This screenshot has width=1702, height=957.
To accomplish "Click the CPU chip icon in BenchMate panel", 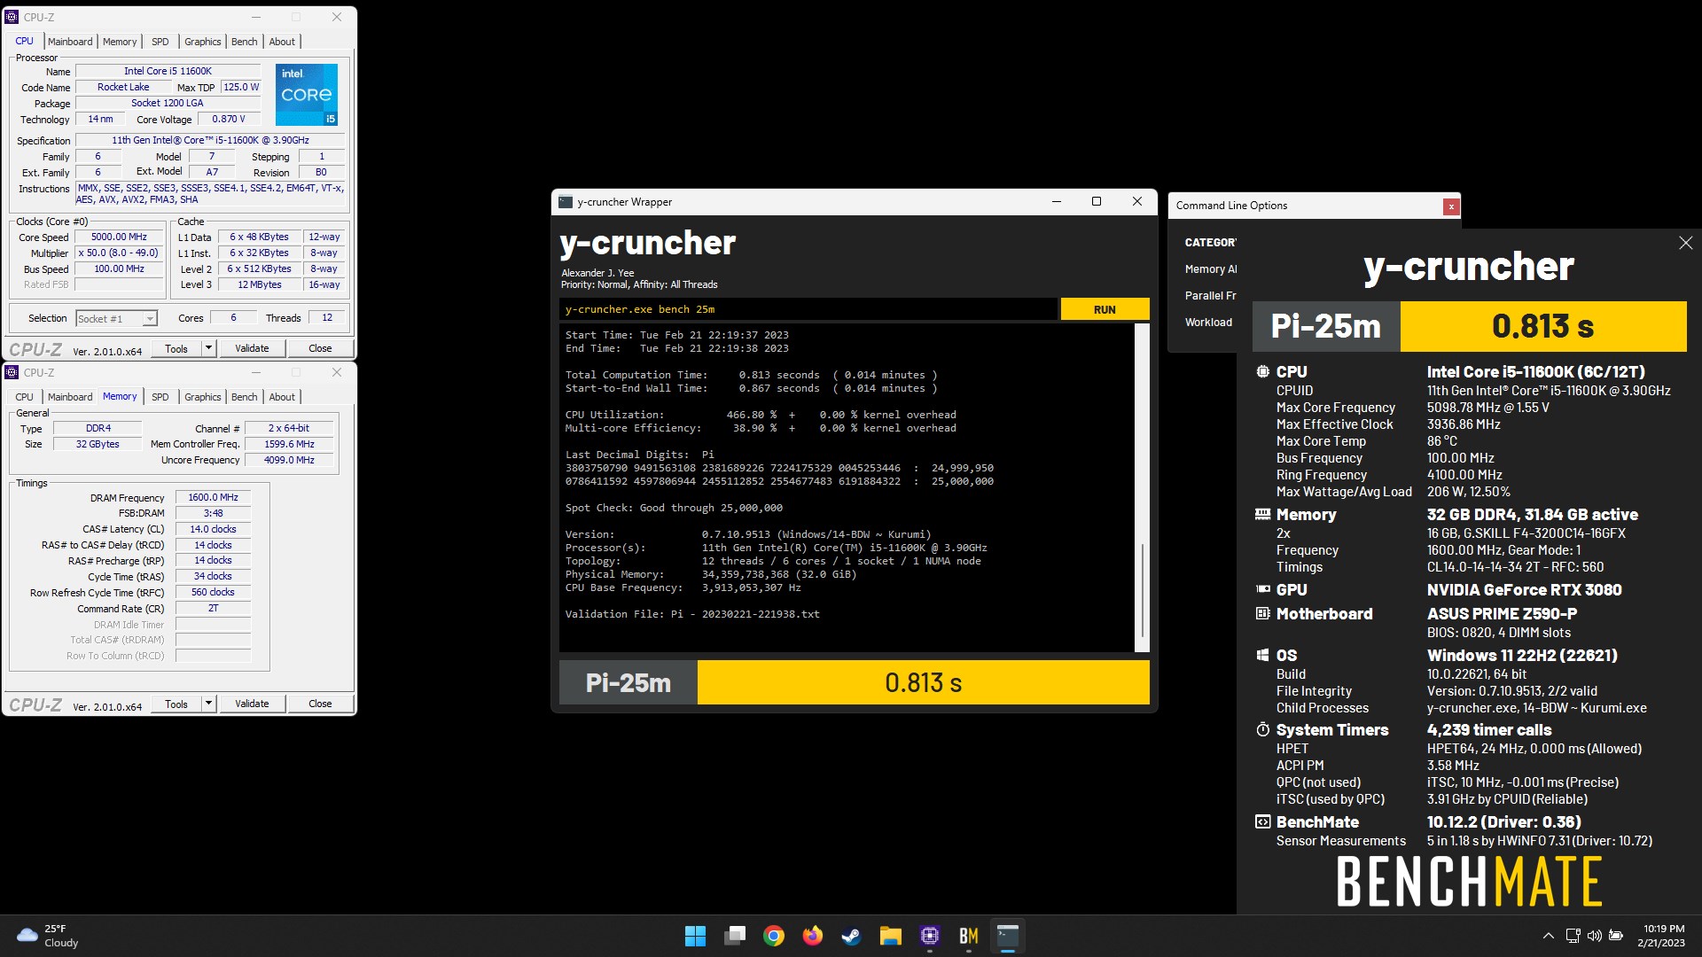I will pyautogui.click(x=1262, y=372).
